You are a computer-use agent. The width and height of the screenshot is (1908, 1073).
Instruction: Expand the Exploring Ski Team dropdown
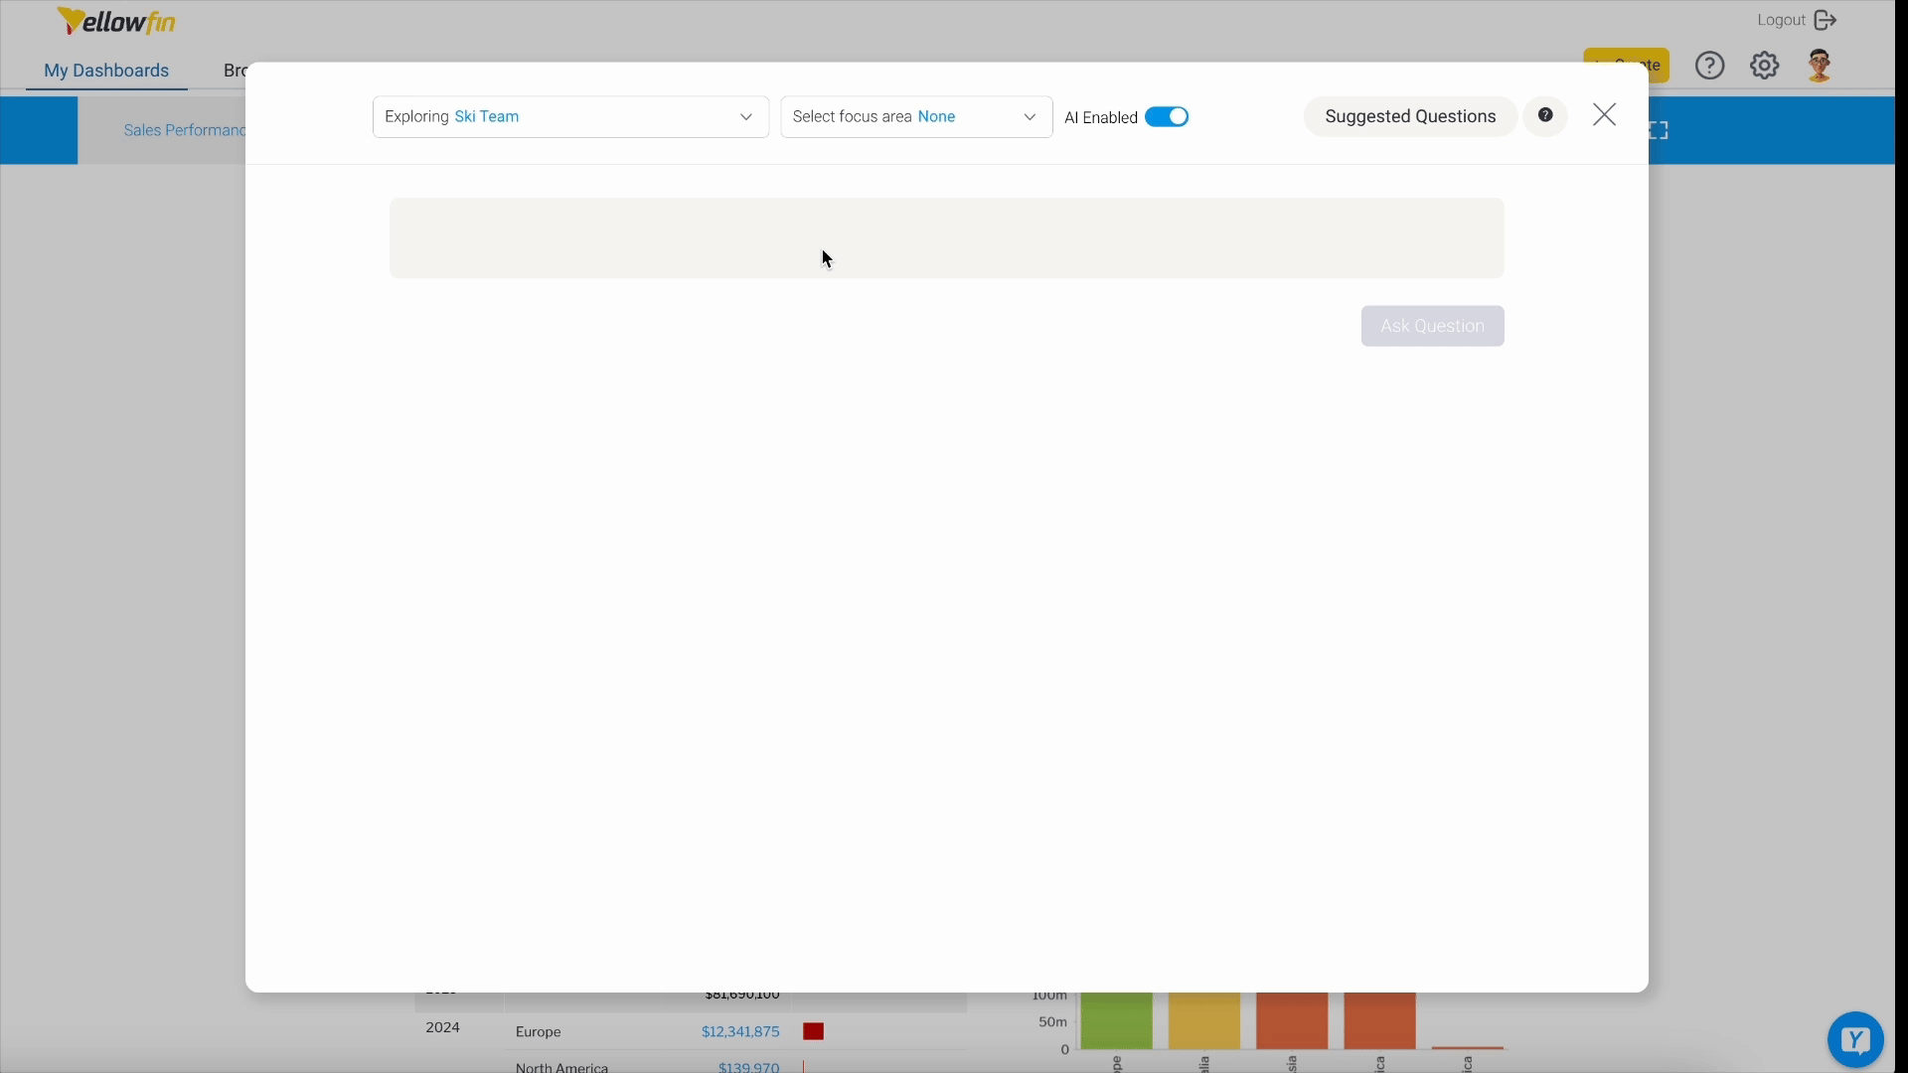coord(569,117)
